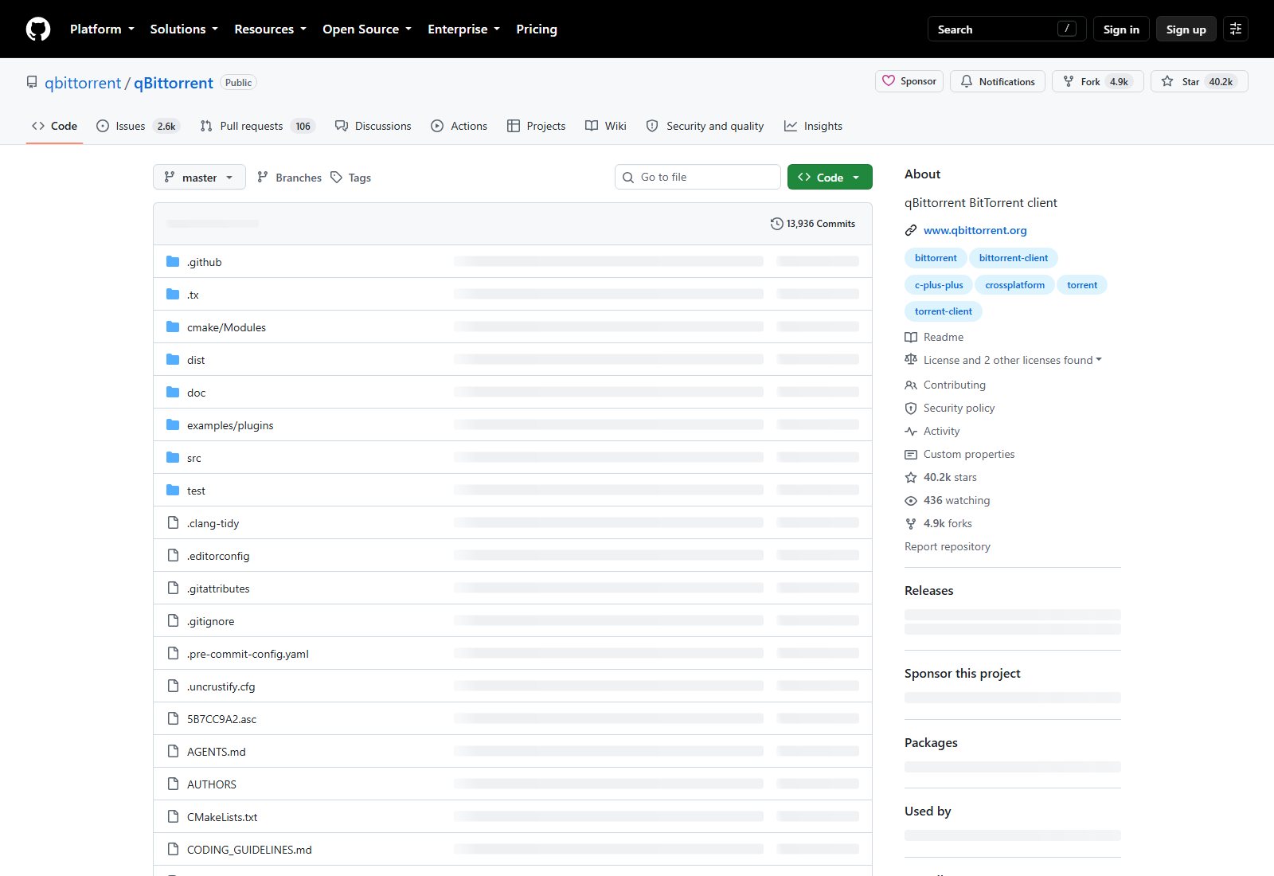This screenshot has width=1274, height=876.
Task: Click the Pricing link
Action: 537,29
